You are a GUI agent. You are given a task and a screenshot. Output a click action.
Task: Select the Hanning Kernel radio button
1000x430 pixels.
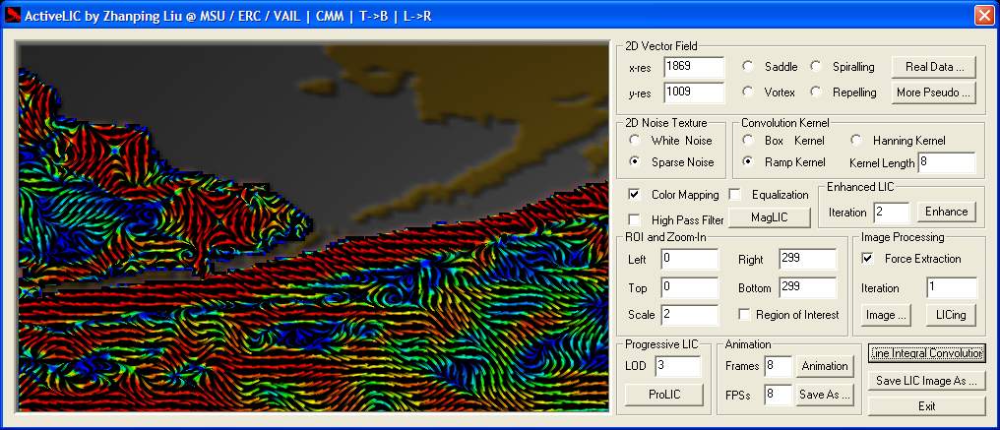[x=856, y=141]
